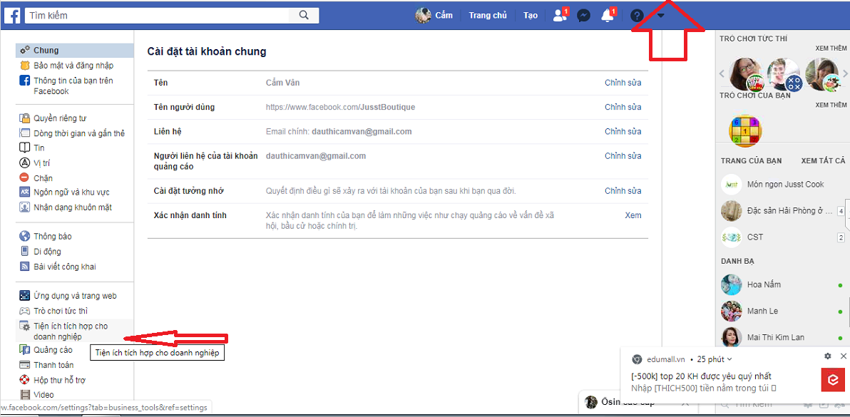The width and height of the screenshot is (850, 417).
Task: Select Chung settings tab
Action: (75, 51)
